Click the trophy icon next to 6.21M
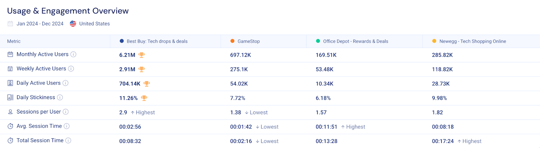Viewport: 540px width, 148px height. (142, 55)
